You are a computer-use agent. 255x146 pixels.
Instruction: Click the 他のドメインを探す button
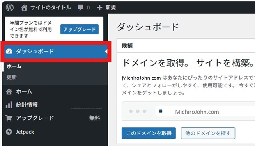pyautogui.click(x=208, y=133)
